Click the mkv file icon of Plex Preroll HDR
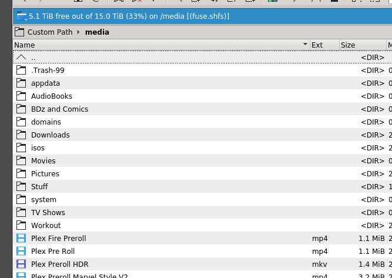Image resolution: width=392 pixels, height=278 pixels. (x=21, y=264)
